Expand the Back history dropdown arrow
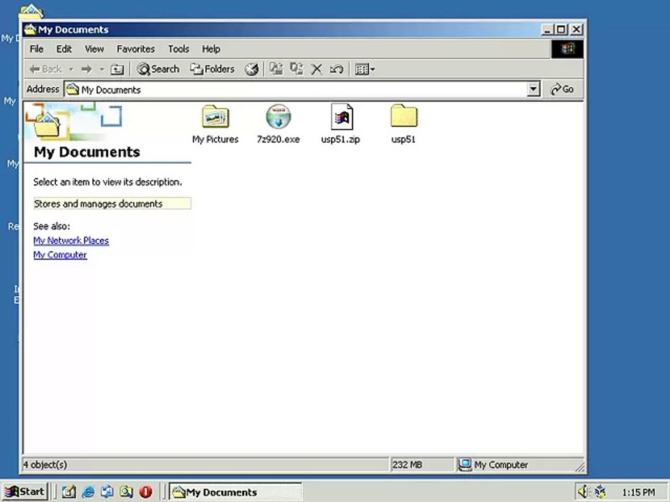Image resolution: width=670 pixels, height=502 pixels. (x=71, y=69)
